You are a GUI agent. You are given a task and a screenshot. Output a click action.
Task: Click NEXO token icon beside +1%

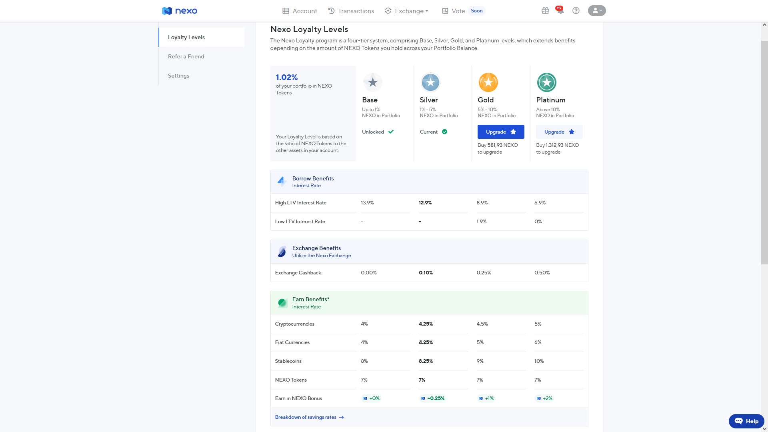[480, 398]
